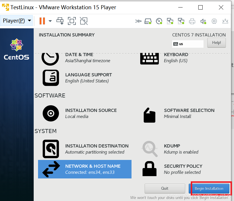
Task: Minimize the VMware Player window
Action: (180, 7)
